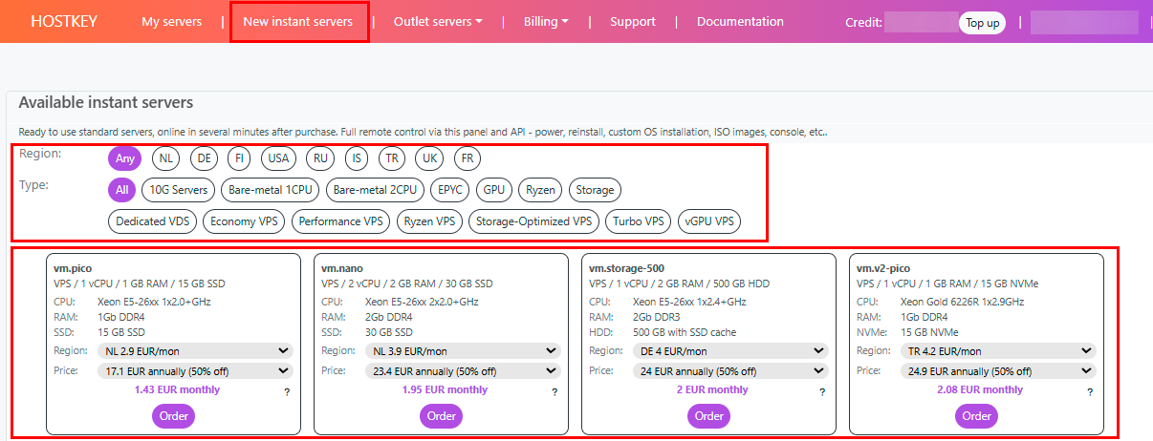Order the vm.storage-500 server
The width and height of the screenshot is (1153, 441).
coord(708,416)
